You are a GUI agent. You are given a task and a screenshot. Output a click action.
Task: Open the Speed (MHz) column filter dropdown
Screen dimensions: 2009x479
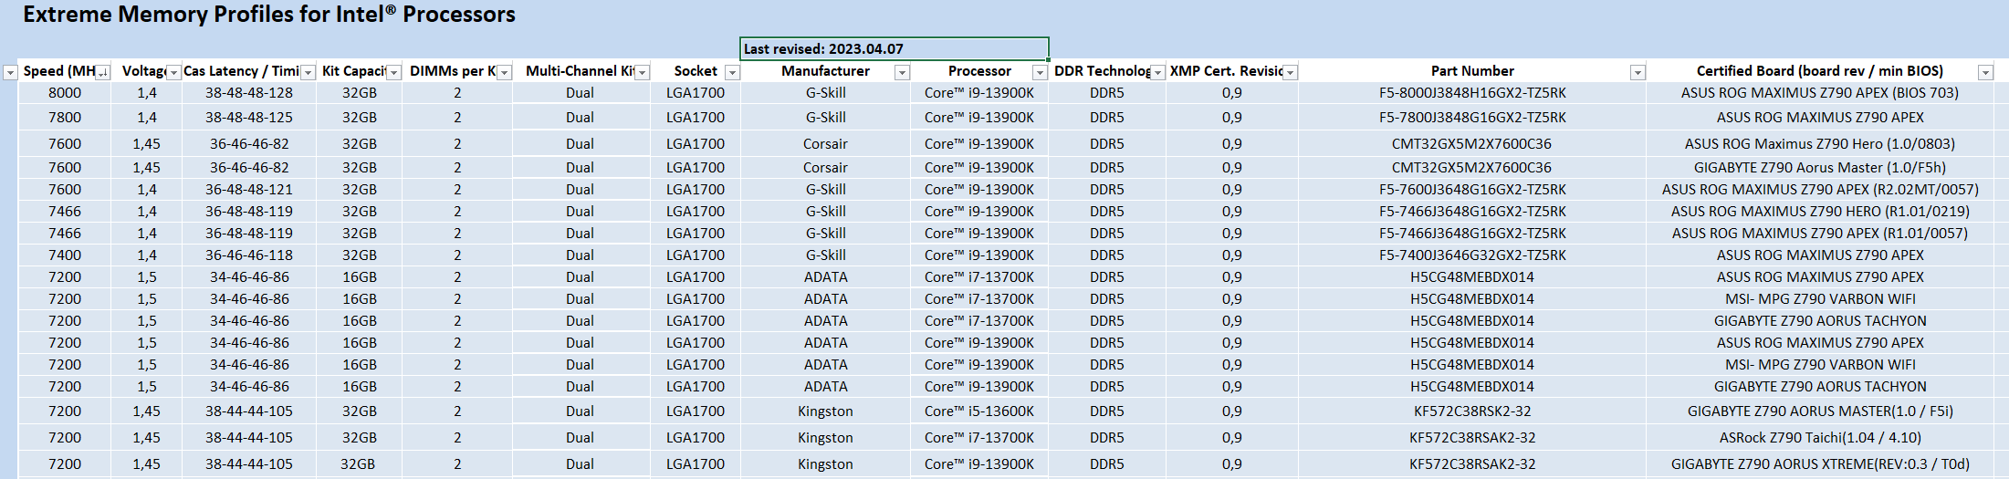point(103,72)
